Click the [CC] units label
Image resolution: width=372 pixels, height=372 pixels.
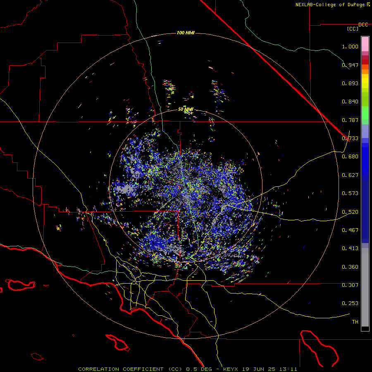353,29
